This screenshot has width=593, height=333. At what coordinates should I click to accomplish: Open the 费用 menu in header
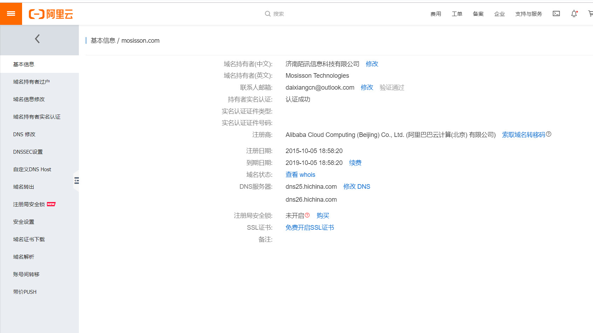(436, 14)
